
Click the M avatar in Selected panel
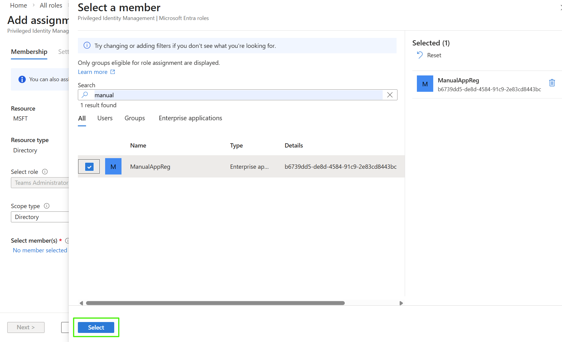[425, 84]
